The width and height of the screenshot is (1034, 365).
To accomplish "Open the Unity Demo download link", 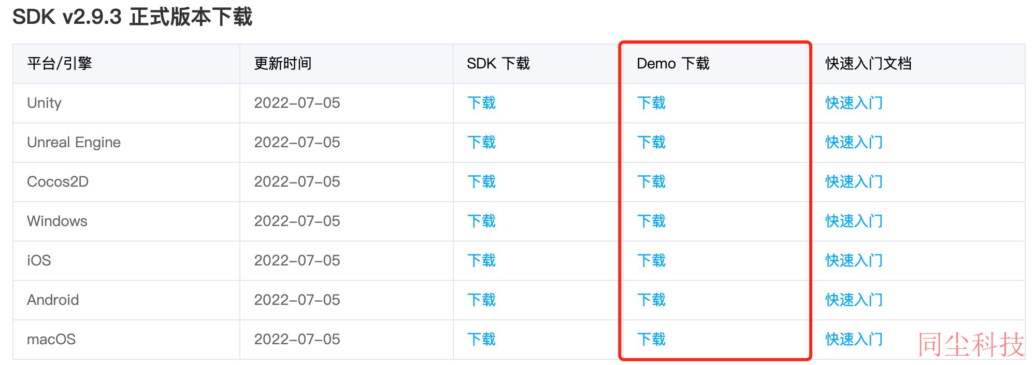I will 651,103.
